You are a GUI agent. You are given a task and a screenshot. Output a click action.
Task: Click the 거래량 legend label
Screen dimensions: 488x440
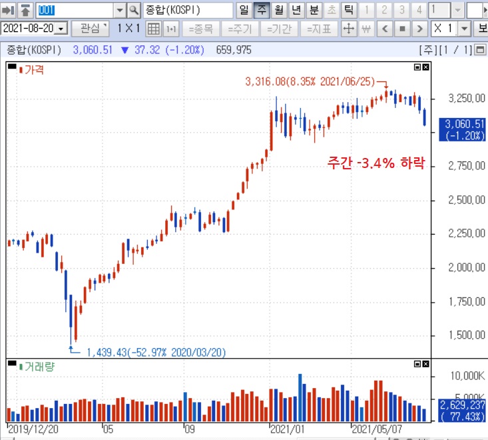pos(39,367)
